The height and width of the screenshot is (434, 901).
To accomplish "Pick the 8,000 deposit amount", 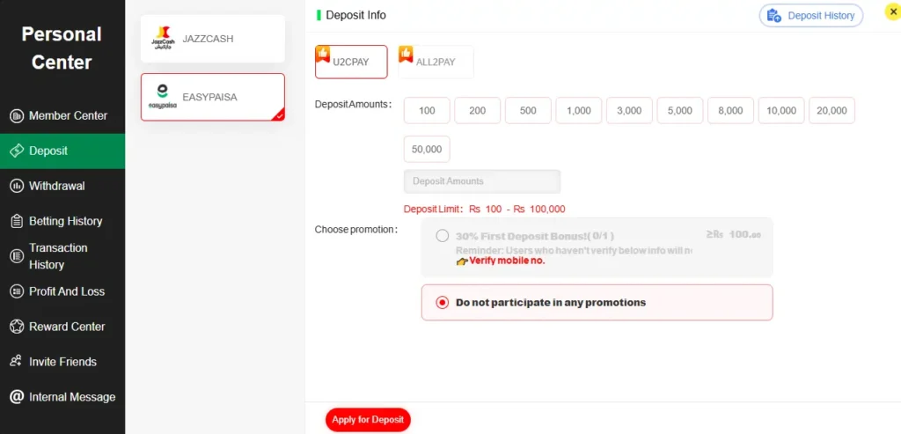I will pyautogui.click(x=730, y=110).
